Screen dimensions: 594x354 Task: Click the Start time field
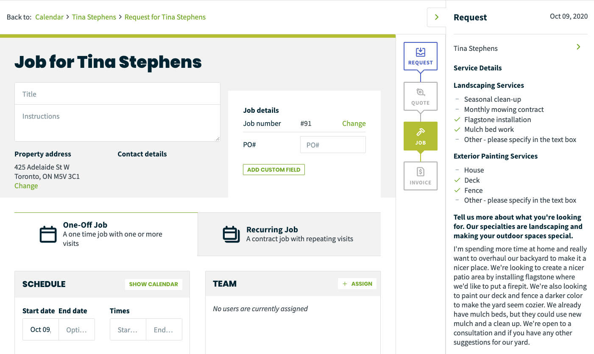[128, 329]
